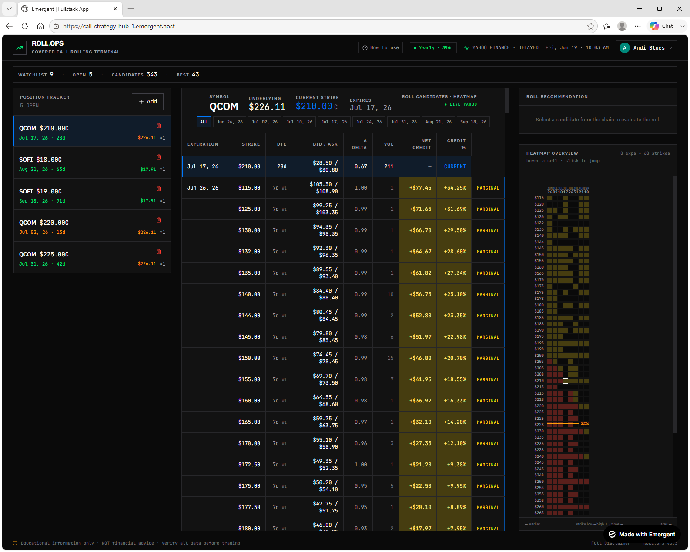Delete the QCOM $210.00C position
The width and height of the screenshot is (690, 552).
click(x=159, y=126)
